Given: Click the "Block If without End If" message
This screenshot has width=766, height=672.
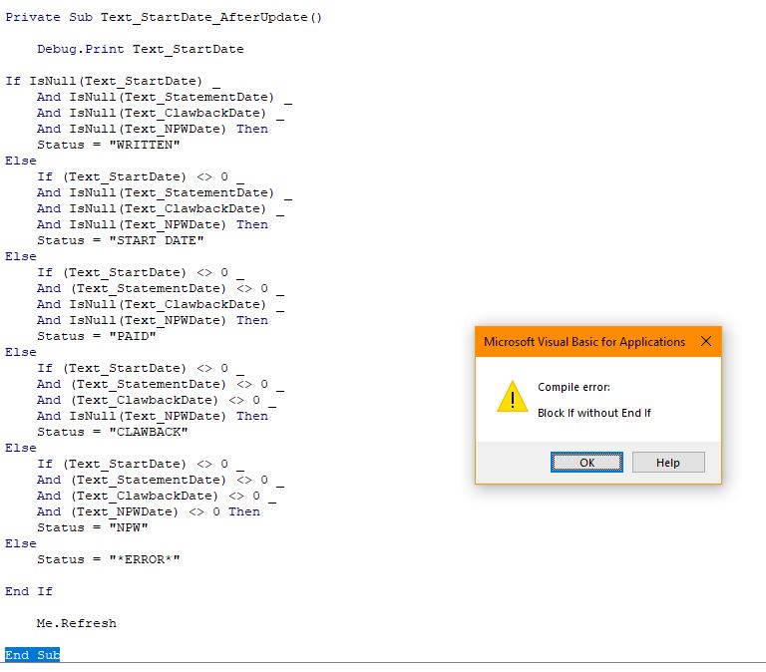Looking at the screenshot, I should (593, 413).
